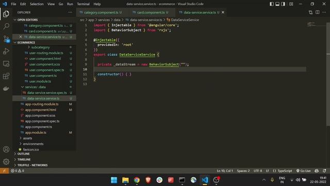Open app-routing.module.ts file
330x186 pixels.
pos(44,104)
